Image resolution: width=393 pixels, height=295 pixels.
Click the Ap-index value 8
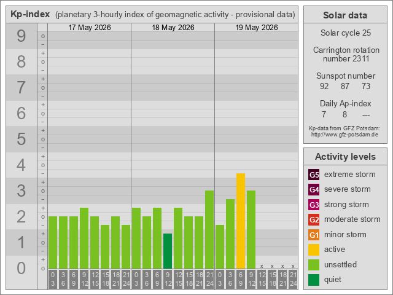pyautogui.click(x=345, y=114)
